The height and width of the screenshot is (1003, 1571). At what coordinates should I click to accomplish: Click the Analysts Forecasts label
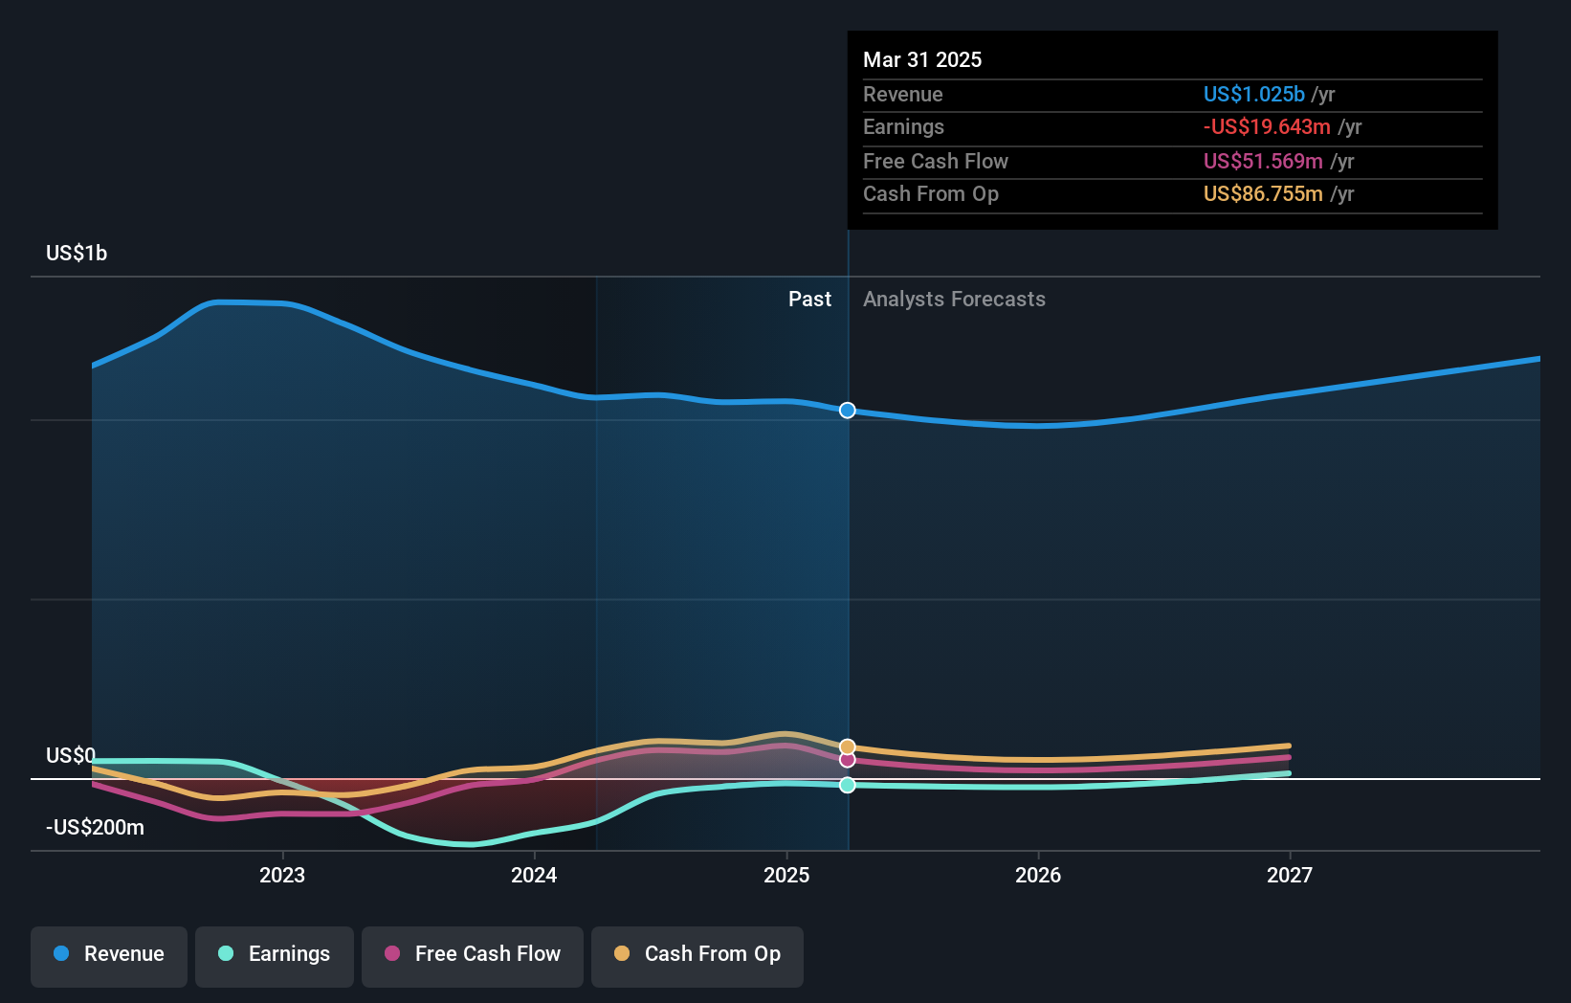(x=954, y=299)
